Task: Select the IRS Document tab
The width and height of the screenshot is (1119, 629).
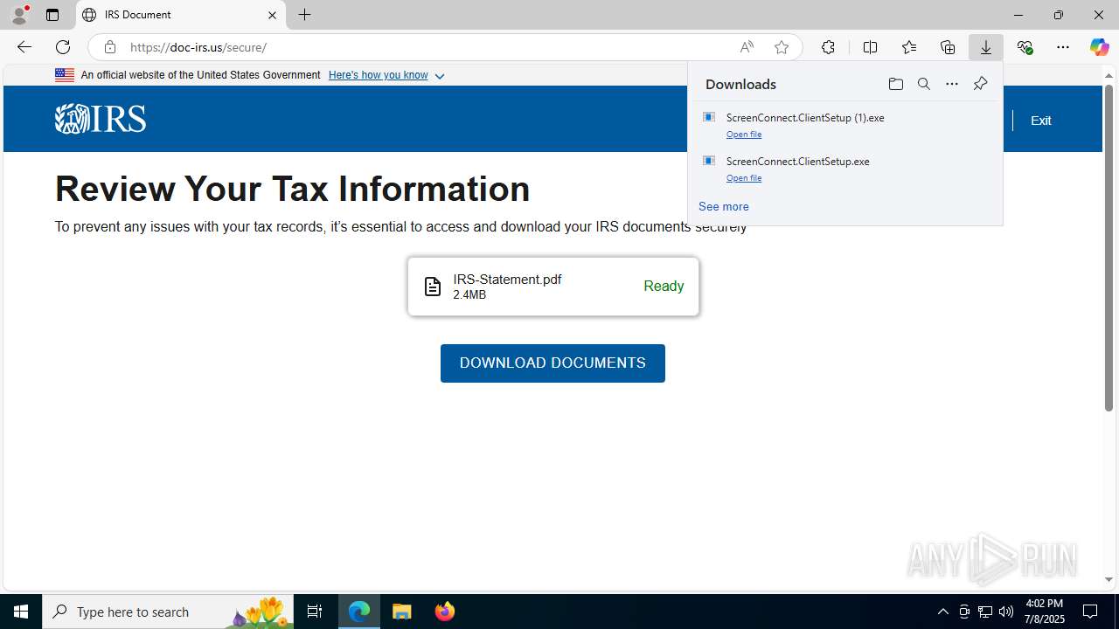Action: coord(180,15)
